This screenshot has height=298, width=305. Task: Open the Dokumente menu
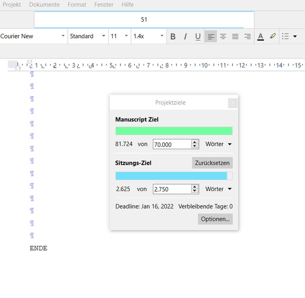click(x=44, y=5)
